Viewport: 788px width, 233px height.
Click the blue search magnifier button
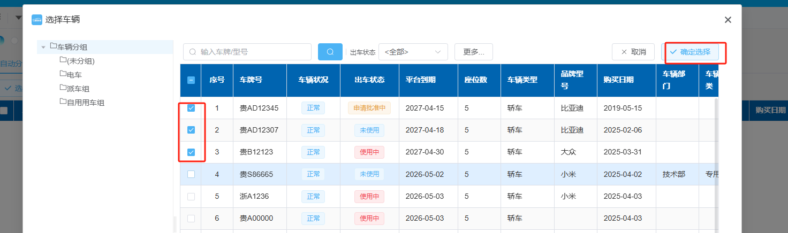[330, 52]
